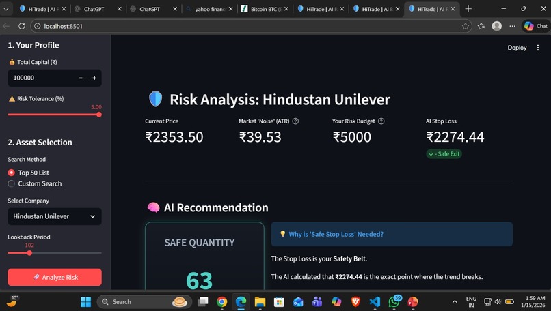Open the Select Company dropdown
The image size is (551, 311).
[55, 216]
